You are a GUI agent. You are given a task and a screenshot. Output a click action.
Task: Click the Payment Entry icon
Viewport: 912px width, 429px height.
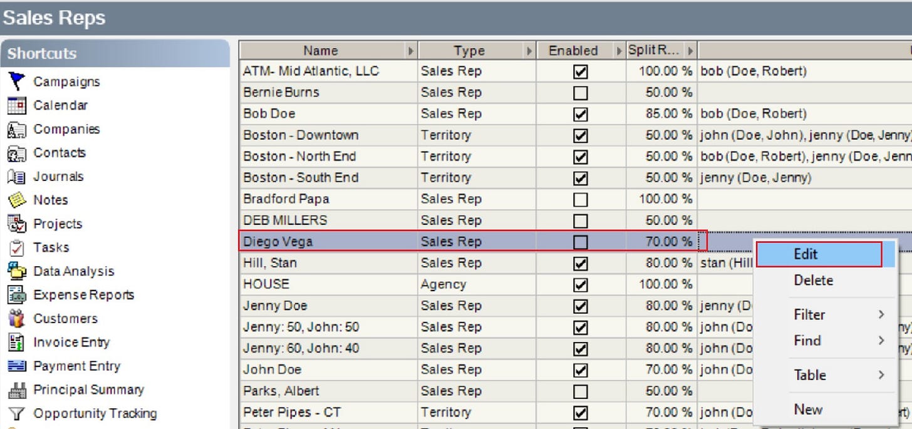coord(17,366)
